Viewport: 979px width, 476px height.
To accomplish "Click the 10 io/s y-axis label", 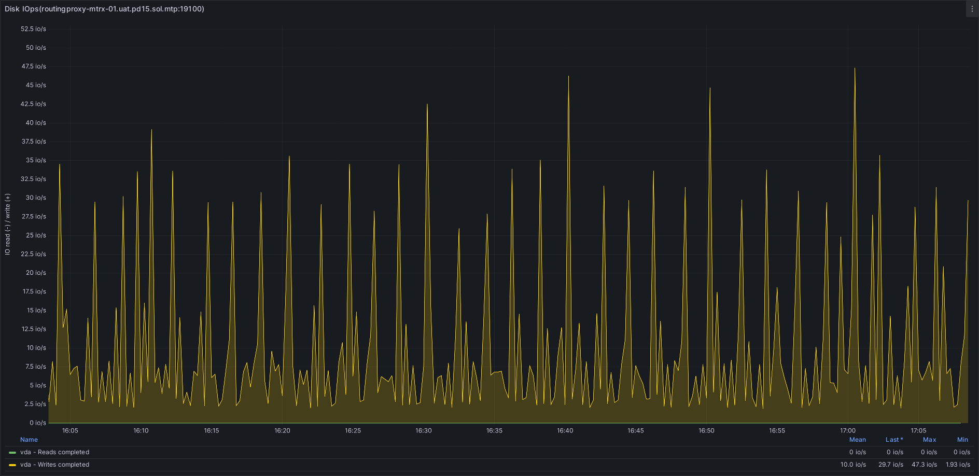I will click(x=36, y=348).
